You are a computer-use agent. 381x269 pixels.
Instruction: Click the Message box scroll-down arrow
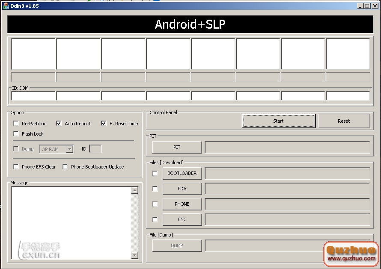(135, 255)
